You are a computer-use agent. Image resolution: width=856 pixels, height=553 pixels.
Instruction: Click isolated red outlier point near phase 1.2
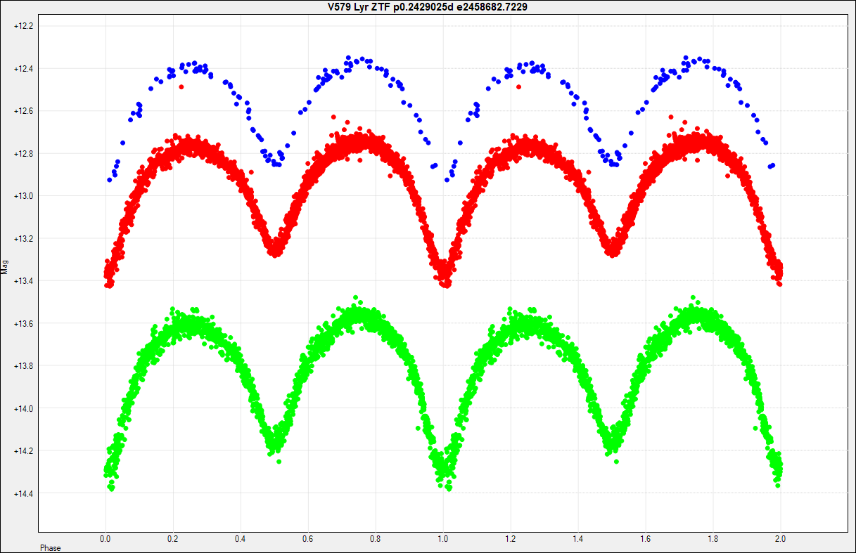(x=519, y=86)
